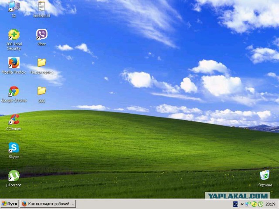
Task: Select the Mozilla Firefox desktop shortcut
Action: click(14, 63)
